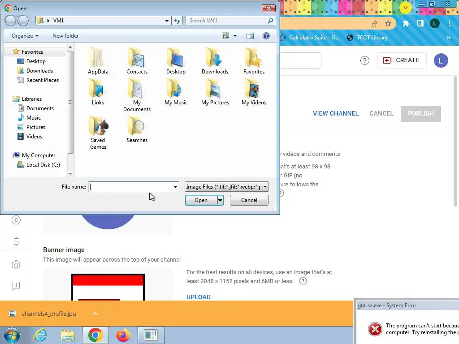Click the YouTube Studio help question icon
The image size is (459, 344).
(x=364, y=60)
